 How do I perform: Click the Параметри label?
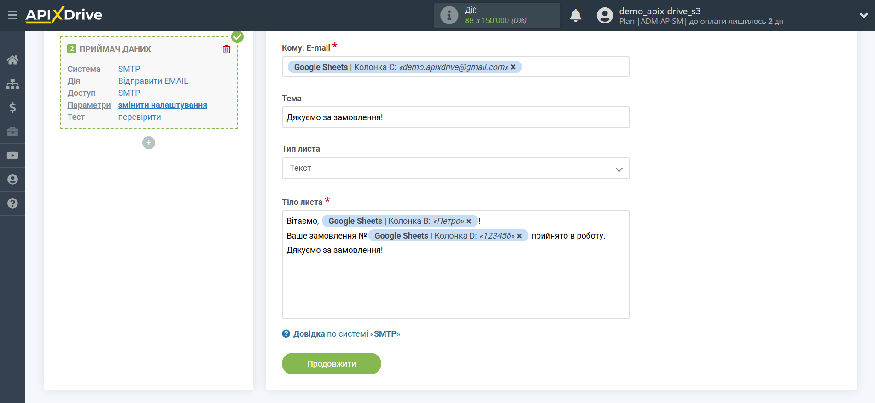[89, 105]
